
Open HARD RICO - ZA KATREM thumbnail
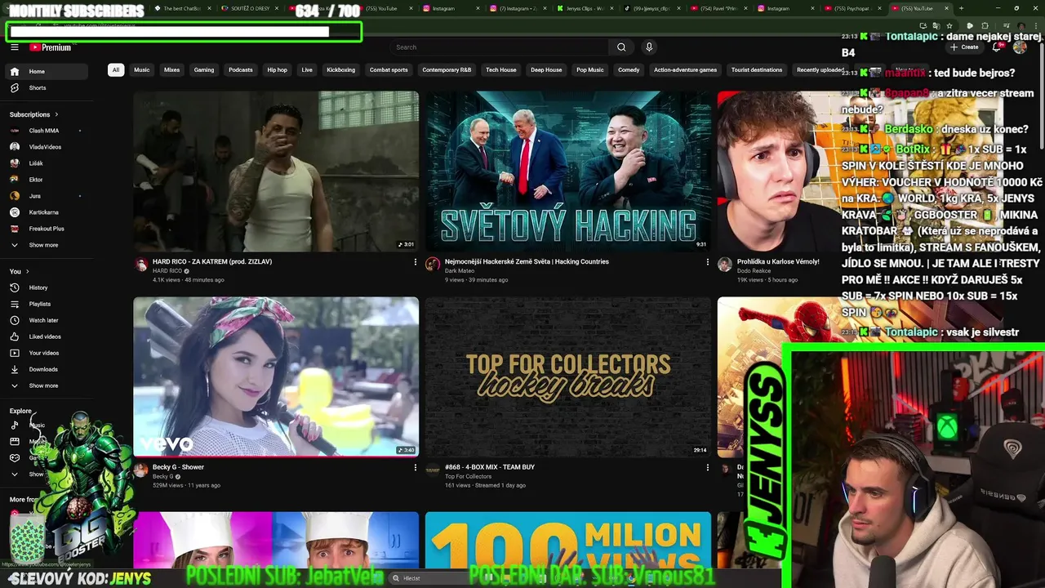[x=276, y=171]
